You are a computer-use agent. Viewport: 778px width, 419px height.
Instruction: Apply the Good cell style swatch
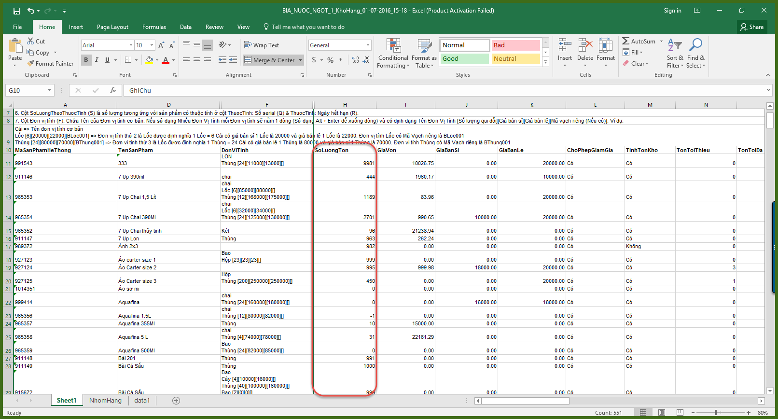pos(464,58)
